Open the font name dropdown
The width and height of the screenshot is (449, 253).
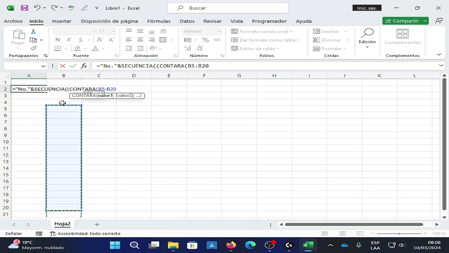coord(94,31)
